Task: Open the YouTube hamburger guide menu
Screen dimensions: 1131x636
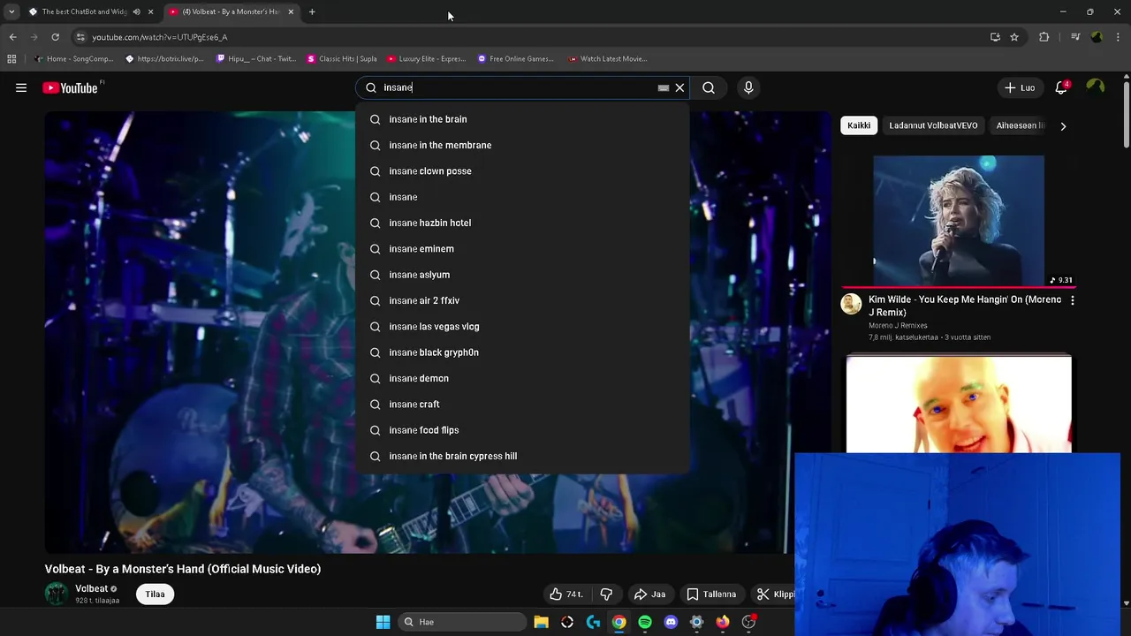Action: coord(21,87)
